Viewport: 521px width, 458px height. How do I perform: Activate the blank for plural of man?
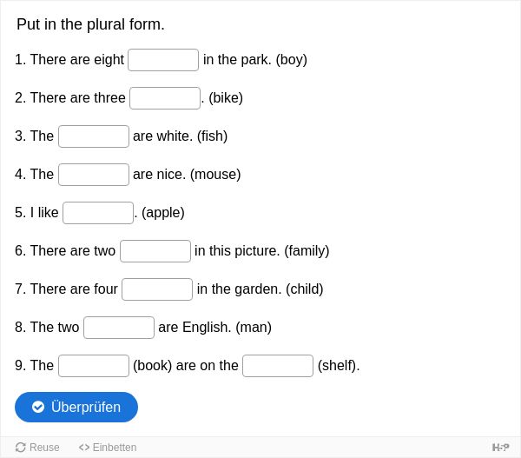[119, 328]
